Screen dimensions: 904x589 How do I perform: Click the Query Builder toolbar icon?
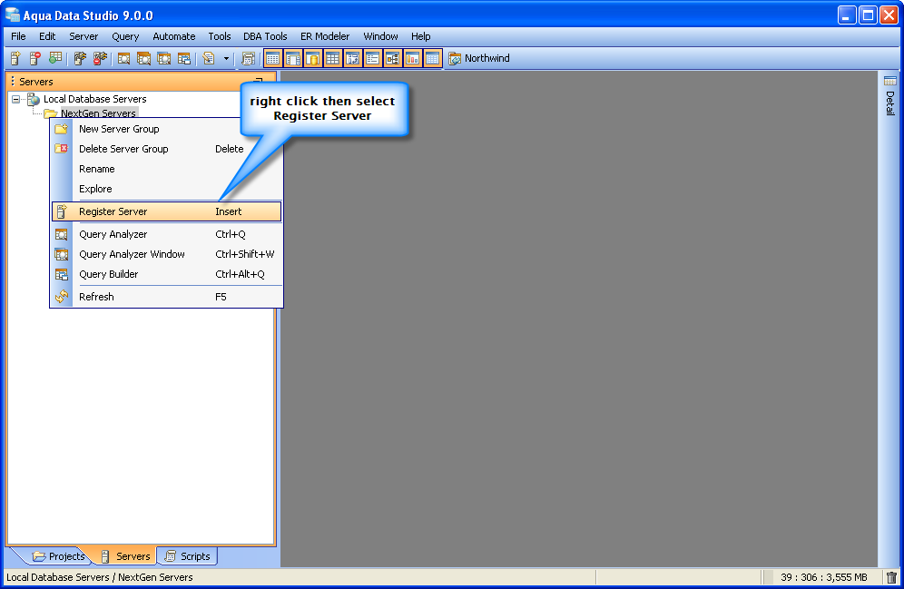(x=184, y=58)
